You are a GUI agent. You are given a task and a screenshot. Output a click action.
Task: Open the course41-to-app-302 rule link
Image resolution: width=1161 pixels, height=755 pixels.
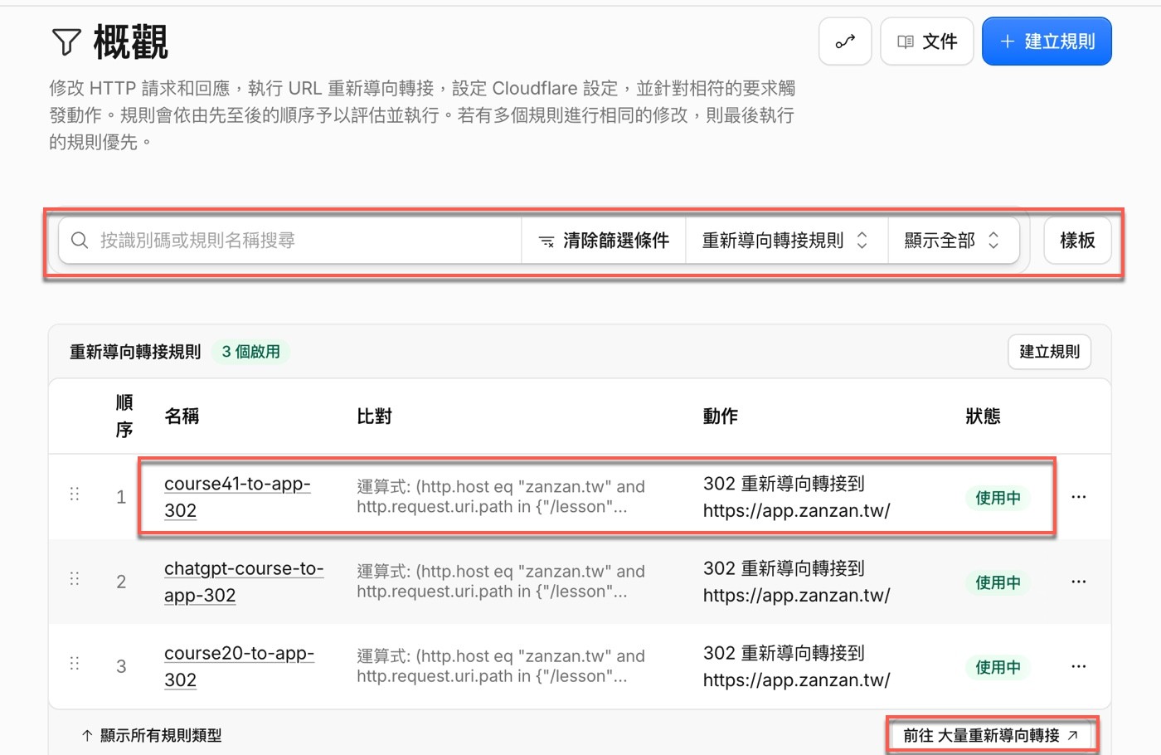point(237,497)
